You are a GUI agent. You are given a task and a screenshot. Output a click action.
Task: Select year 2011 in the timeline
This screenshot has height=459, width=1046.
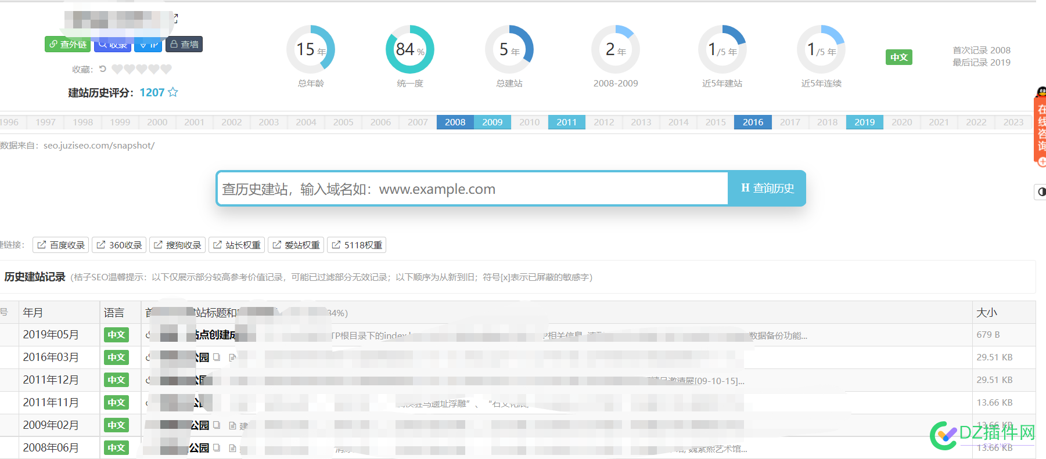[x=567, y=122]
